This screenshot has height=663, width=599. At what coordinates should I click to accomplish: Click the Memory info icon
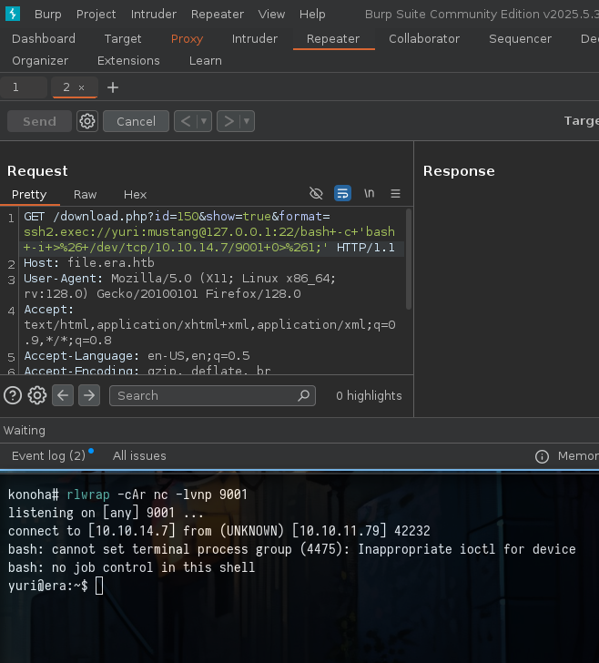[x=542, y=456]
